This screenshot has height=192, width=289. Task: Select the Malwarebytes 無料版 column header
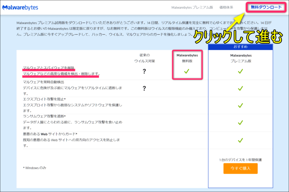[x=187, y=58]
